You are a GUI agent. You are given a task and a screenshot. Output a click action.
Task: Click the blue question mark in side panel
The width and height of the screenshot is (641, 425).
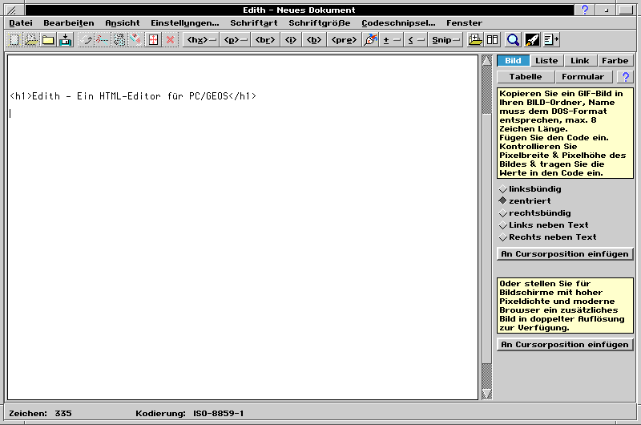click(x=626, y=77)
